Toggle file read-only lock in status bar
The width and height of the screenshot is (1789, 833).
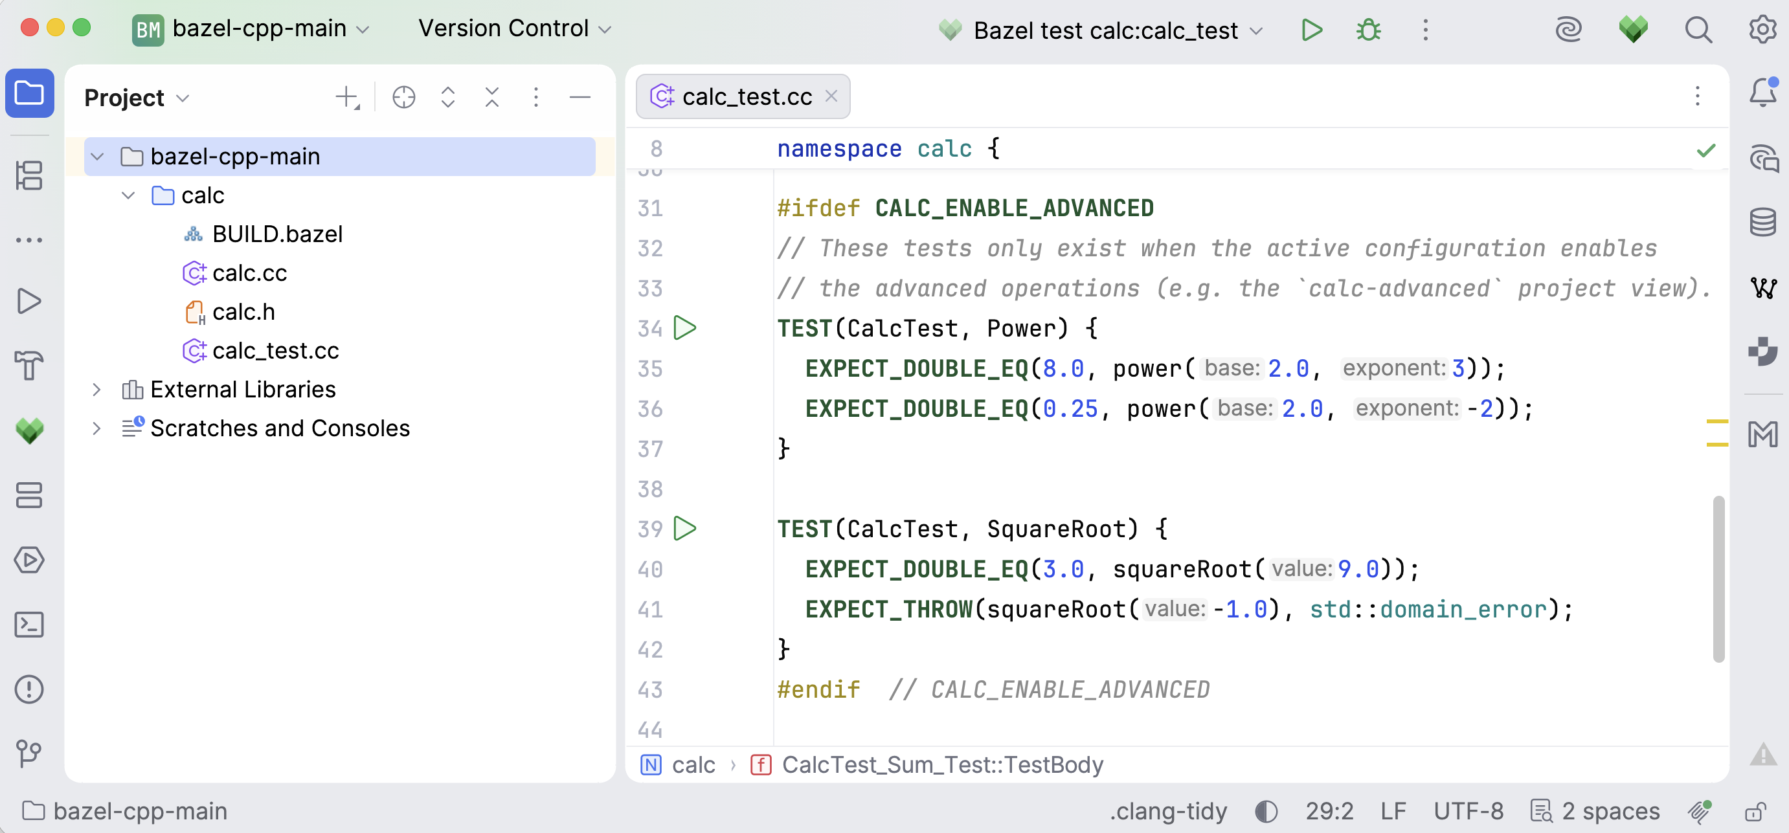[1756, 811]
